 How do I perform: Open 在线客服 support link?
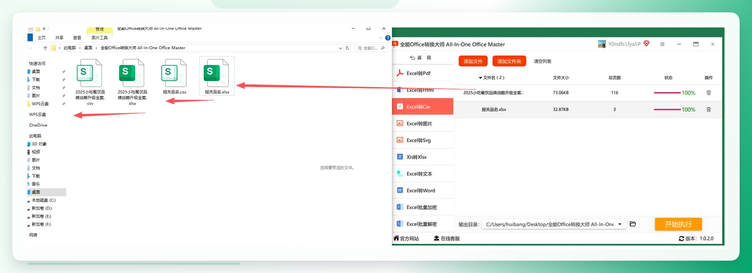447,238
